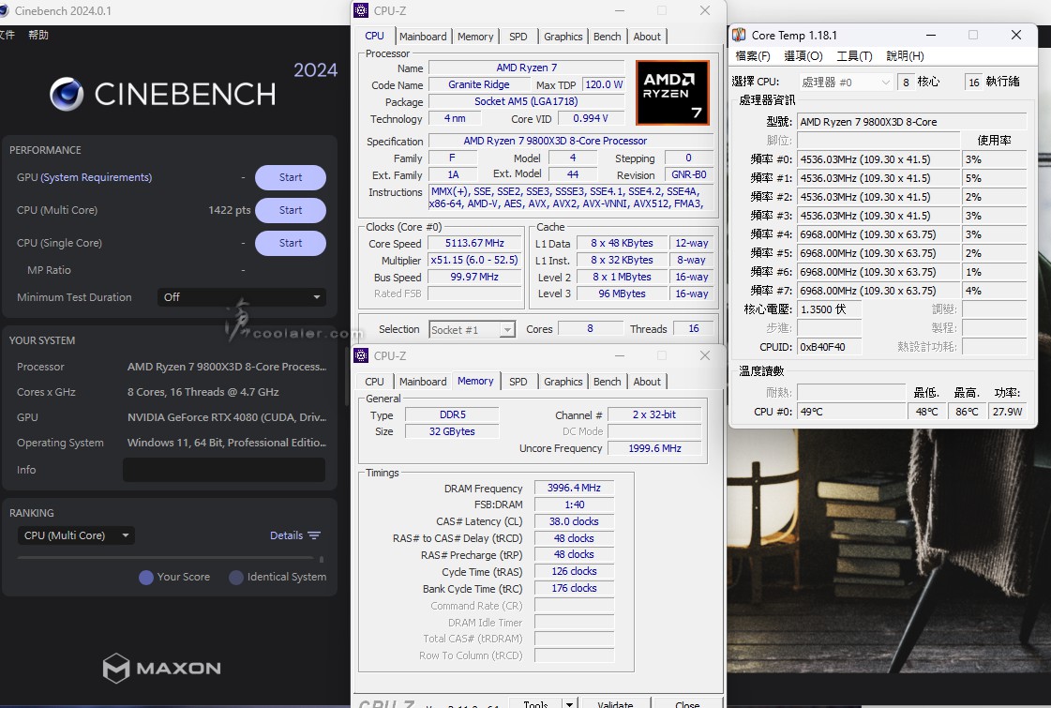Open the Minimum Test Duration dropdown
Screen dimensions: 1051x708
pyautogui.click(x=241, y=297)
